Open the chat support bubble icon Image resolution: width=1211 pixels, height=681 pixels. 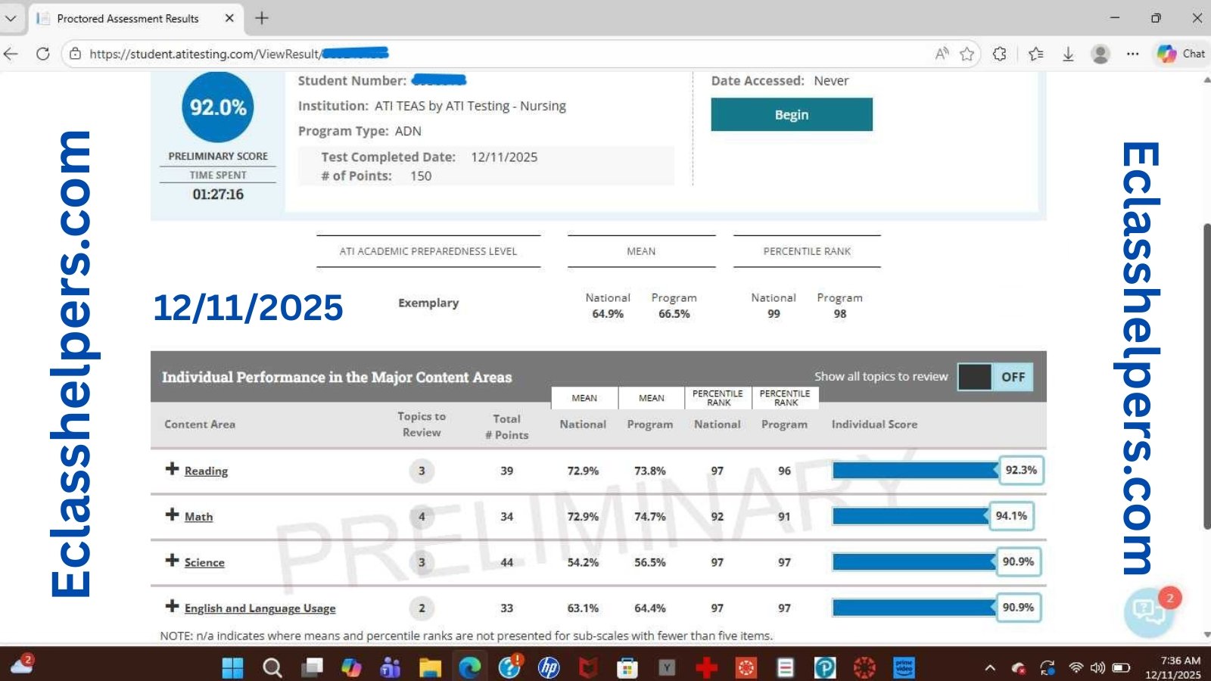tap(1148, 610)
